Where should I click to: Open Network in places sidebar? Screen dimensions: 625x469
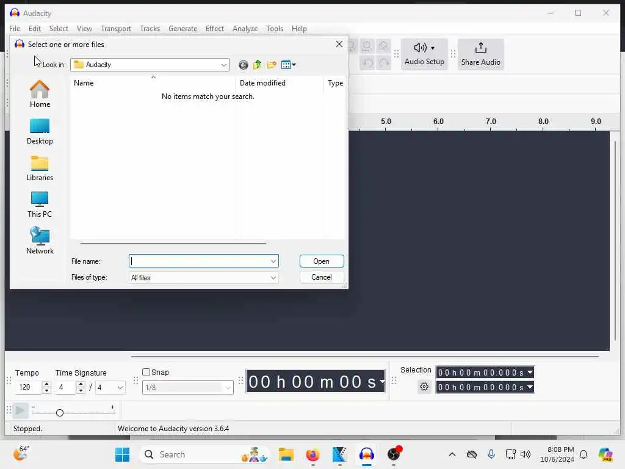click(x=40, y=241)
